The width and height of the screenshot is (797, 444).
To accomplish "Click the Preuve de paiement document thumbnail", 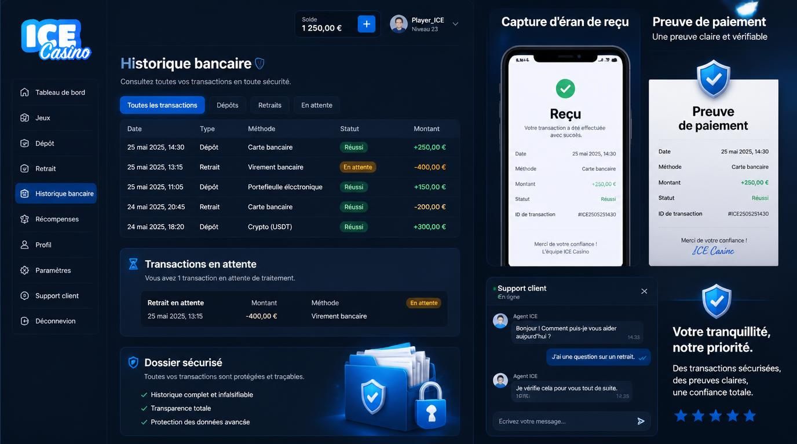I will click(x=713, y=172).
